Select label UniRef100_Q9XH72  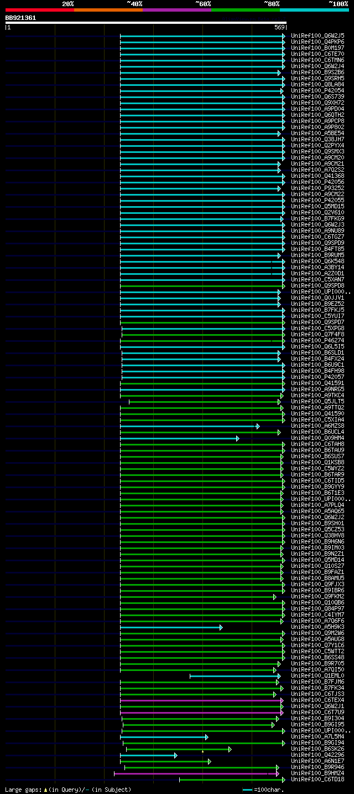(317, 103)
